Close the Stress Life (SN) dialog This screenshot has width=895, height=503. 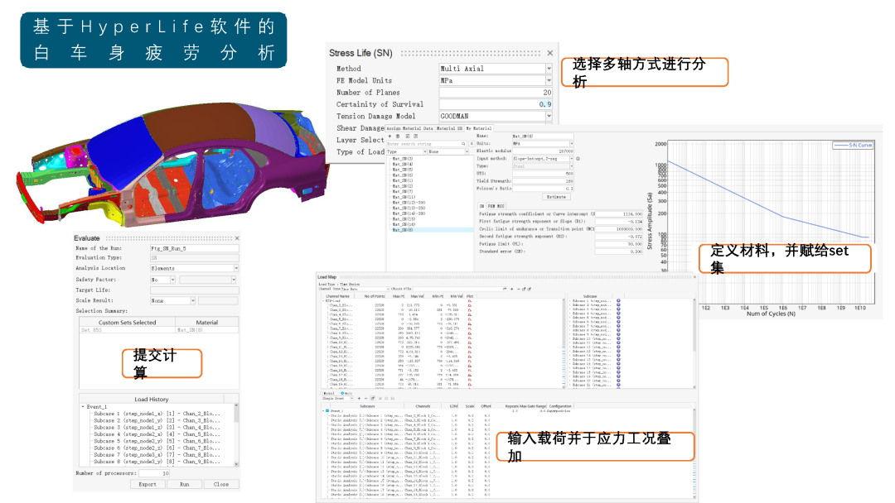(549, 53)
